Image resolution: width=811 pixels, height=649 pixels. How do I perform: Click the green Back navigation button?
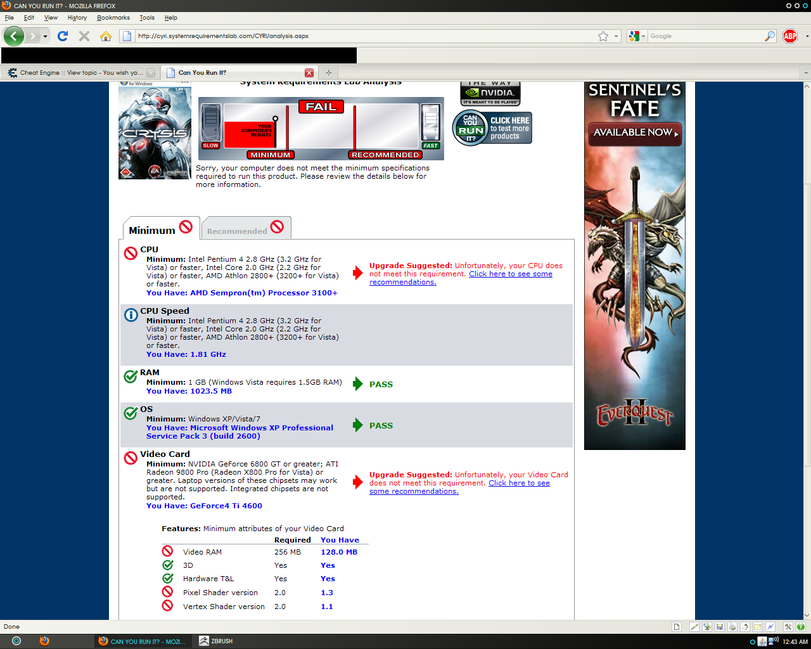click(14, 36)
